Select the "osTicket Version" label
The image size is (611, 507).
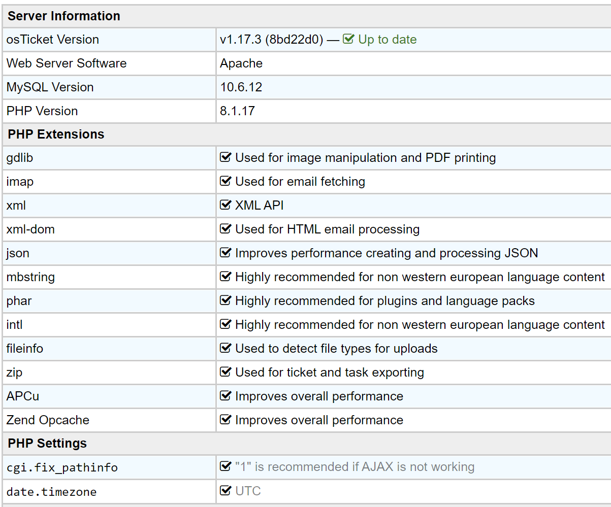coord(53,40)
